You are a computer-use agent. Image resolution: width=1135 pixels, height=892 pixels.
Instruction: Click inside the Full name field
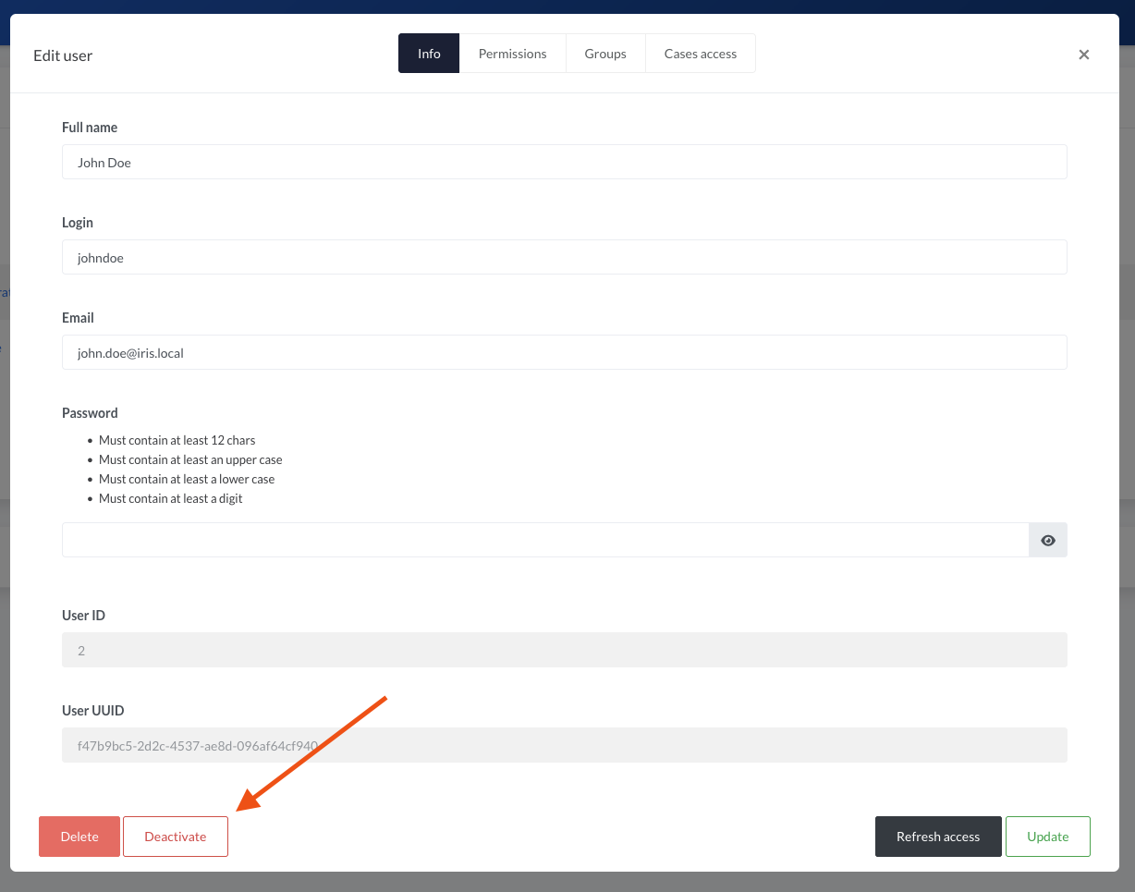click(564, 162)
